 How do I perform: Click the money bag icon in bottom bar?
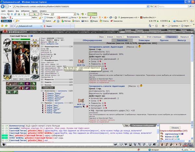click(162, 145)
